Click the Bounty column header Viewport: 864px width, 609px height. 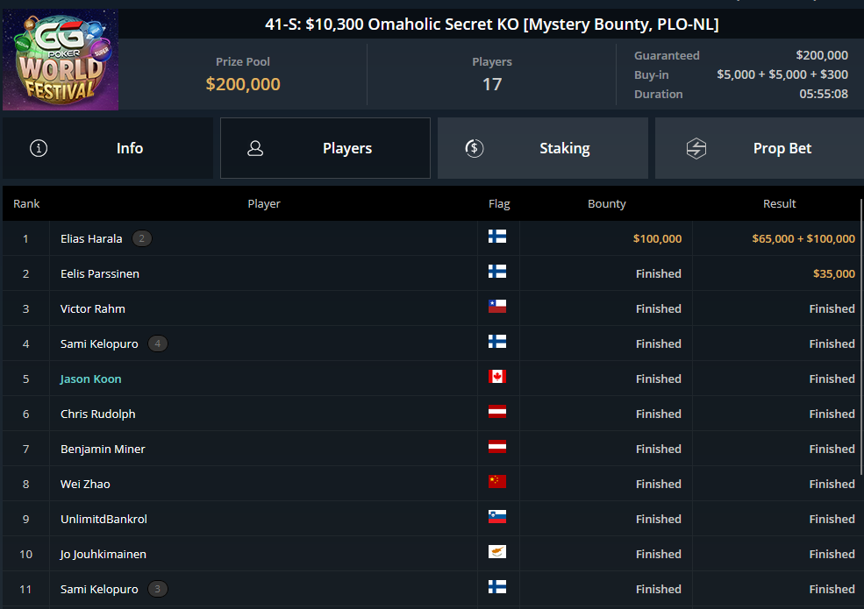pyautogui.click(x=607, y=204)
